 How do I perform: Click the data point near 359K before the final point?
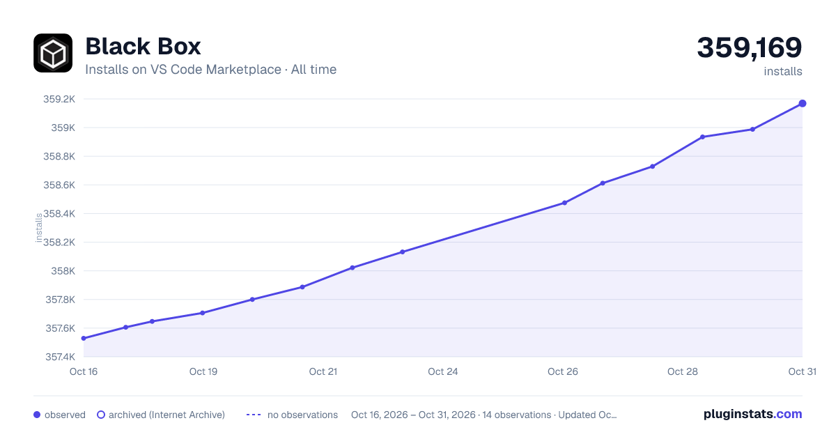752,129
